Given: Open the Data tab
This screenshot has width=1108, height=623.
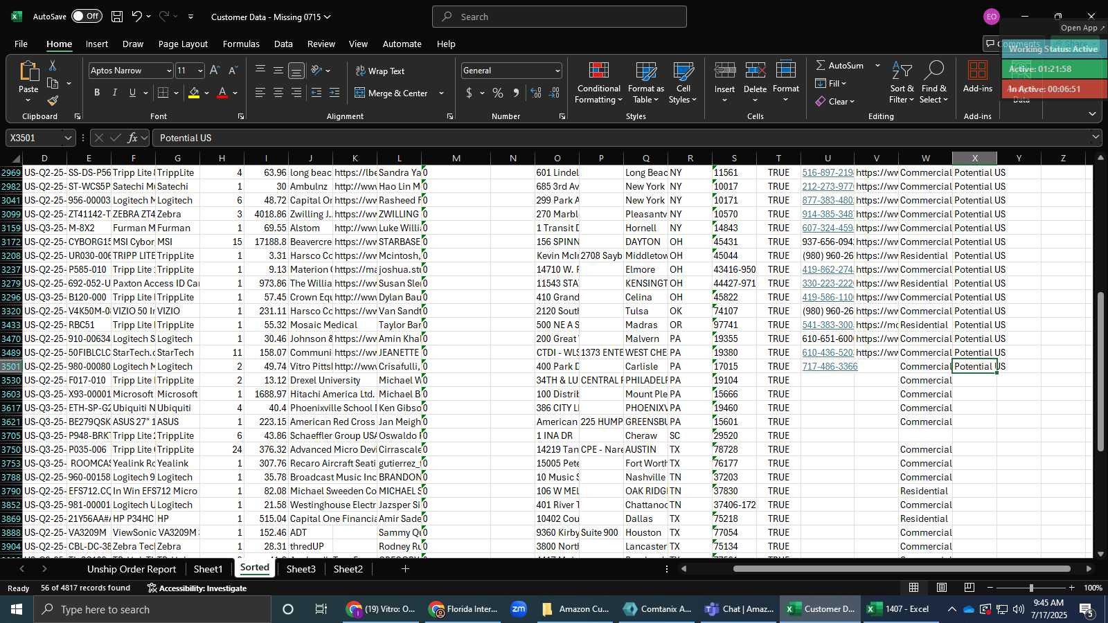Looking at the screenshot, I should click(283, 44).
